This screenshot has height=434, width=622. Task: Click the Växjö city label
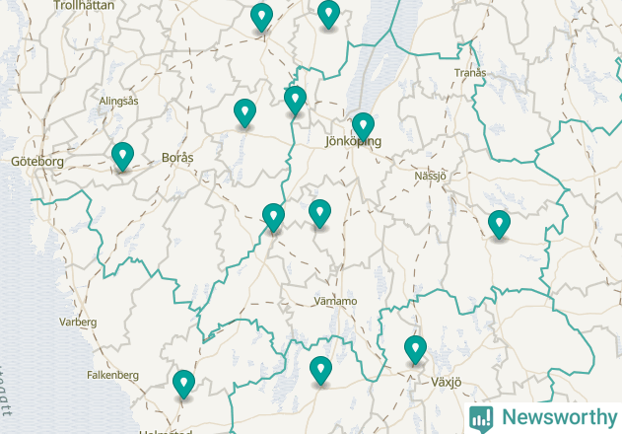coord(446,383)
